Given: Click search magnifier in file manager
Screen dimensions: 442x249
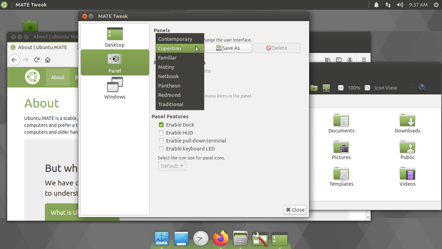Looking at the screenshot, I should pyautogui.click(x=422, y=88).
